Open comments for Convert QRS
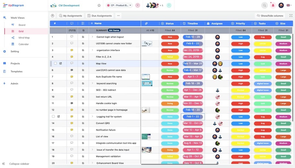The image size is (295, 168). [x=72, y=123]
